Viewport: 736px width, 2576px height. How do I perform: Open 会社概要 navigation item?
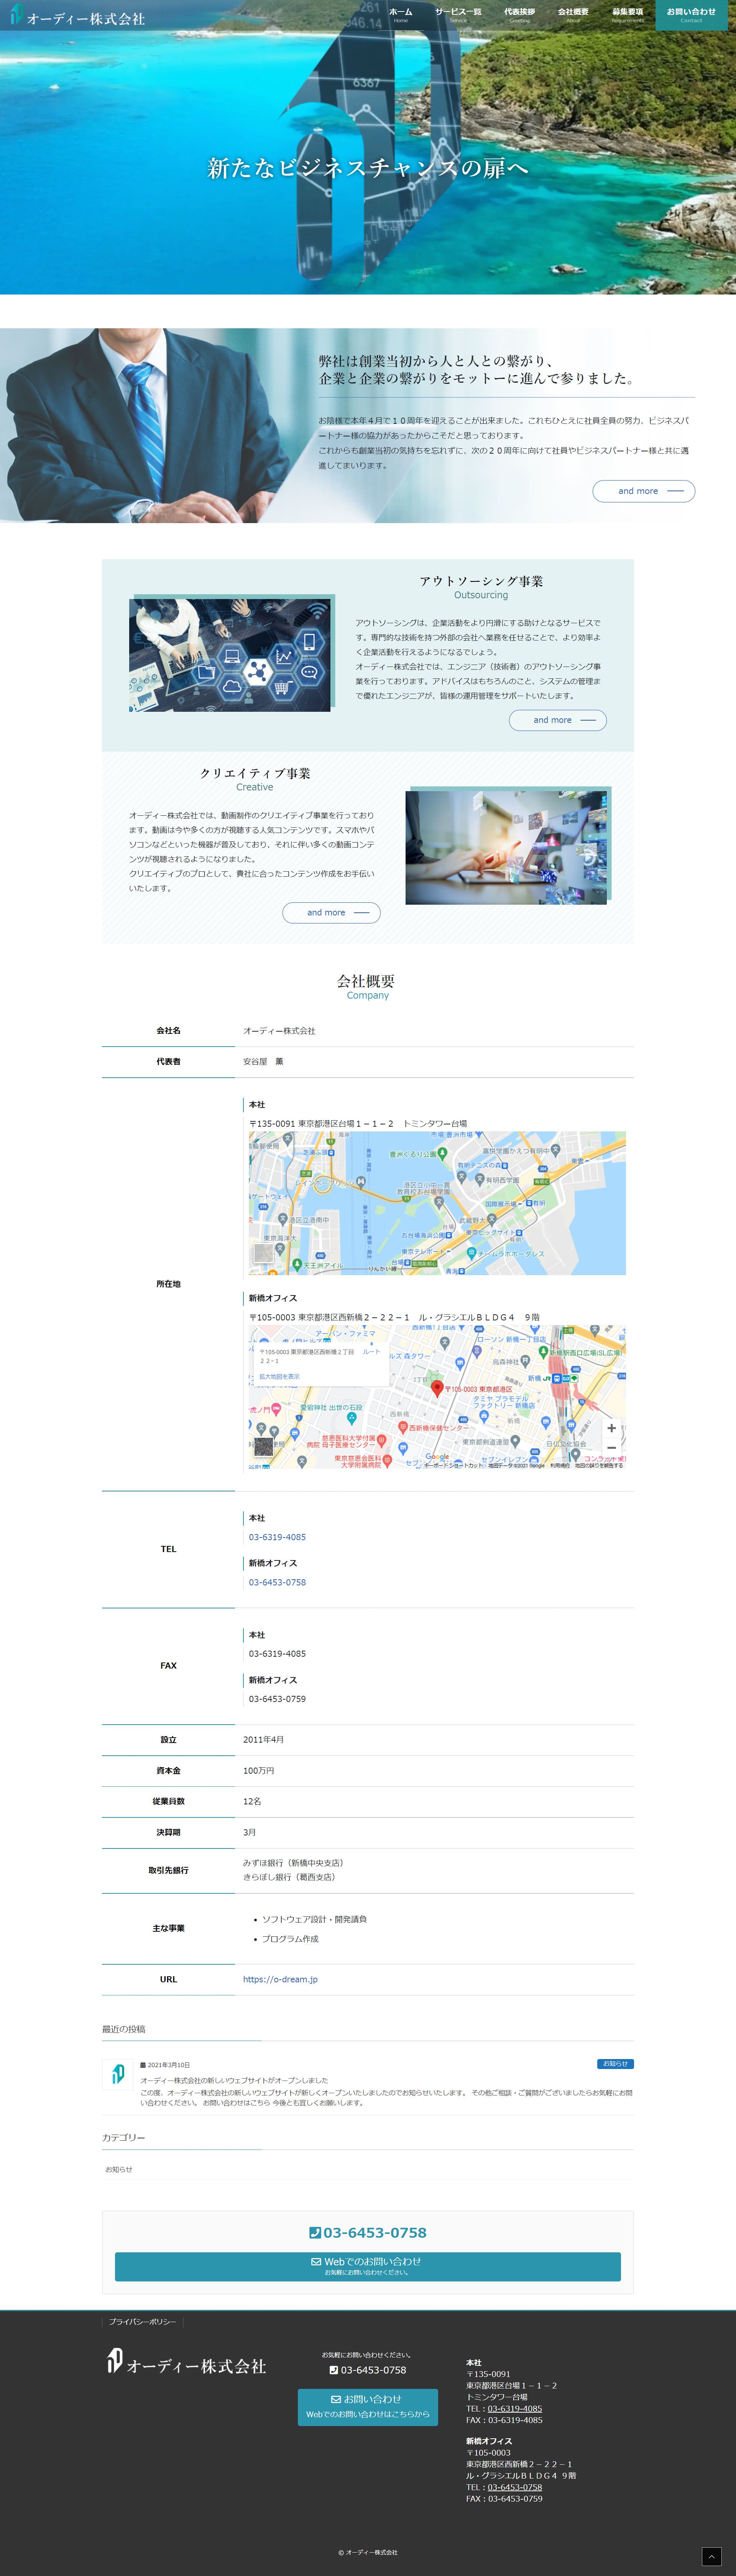(573, 14)
